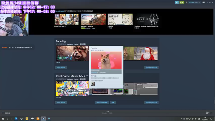Open Fallout 4 game capsule
Viewport: 215px width, 121px height.
click(120, 19)
